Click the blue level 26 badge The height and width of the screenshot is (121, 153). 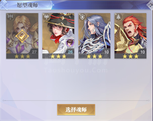coord(70,52)
